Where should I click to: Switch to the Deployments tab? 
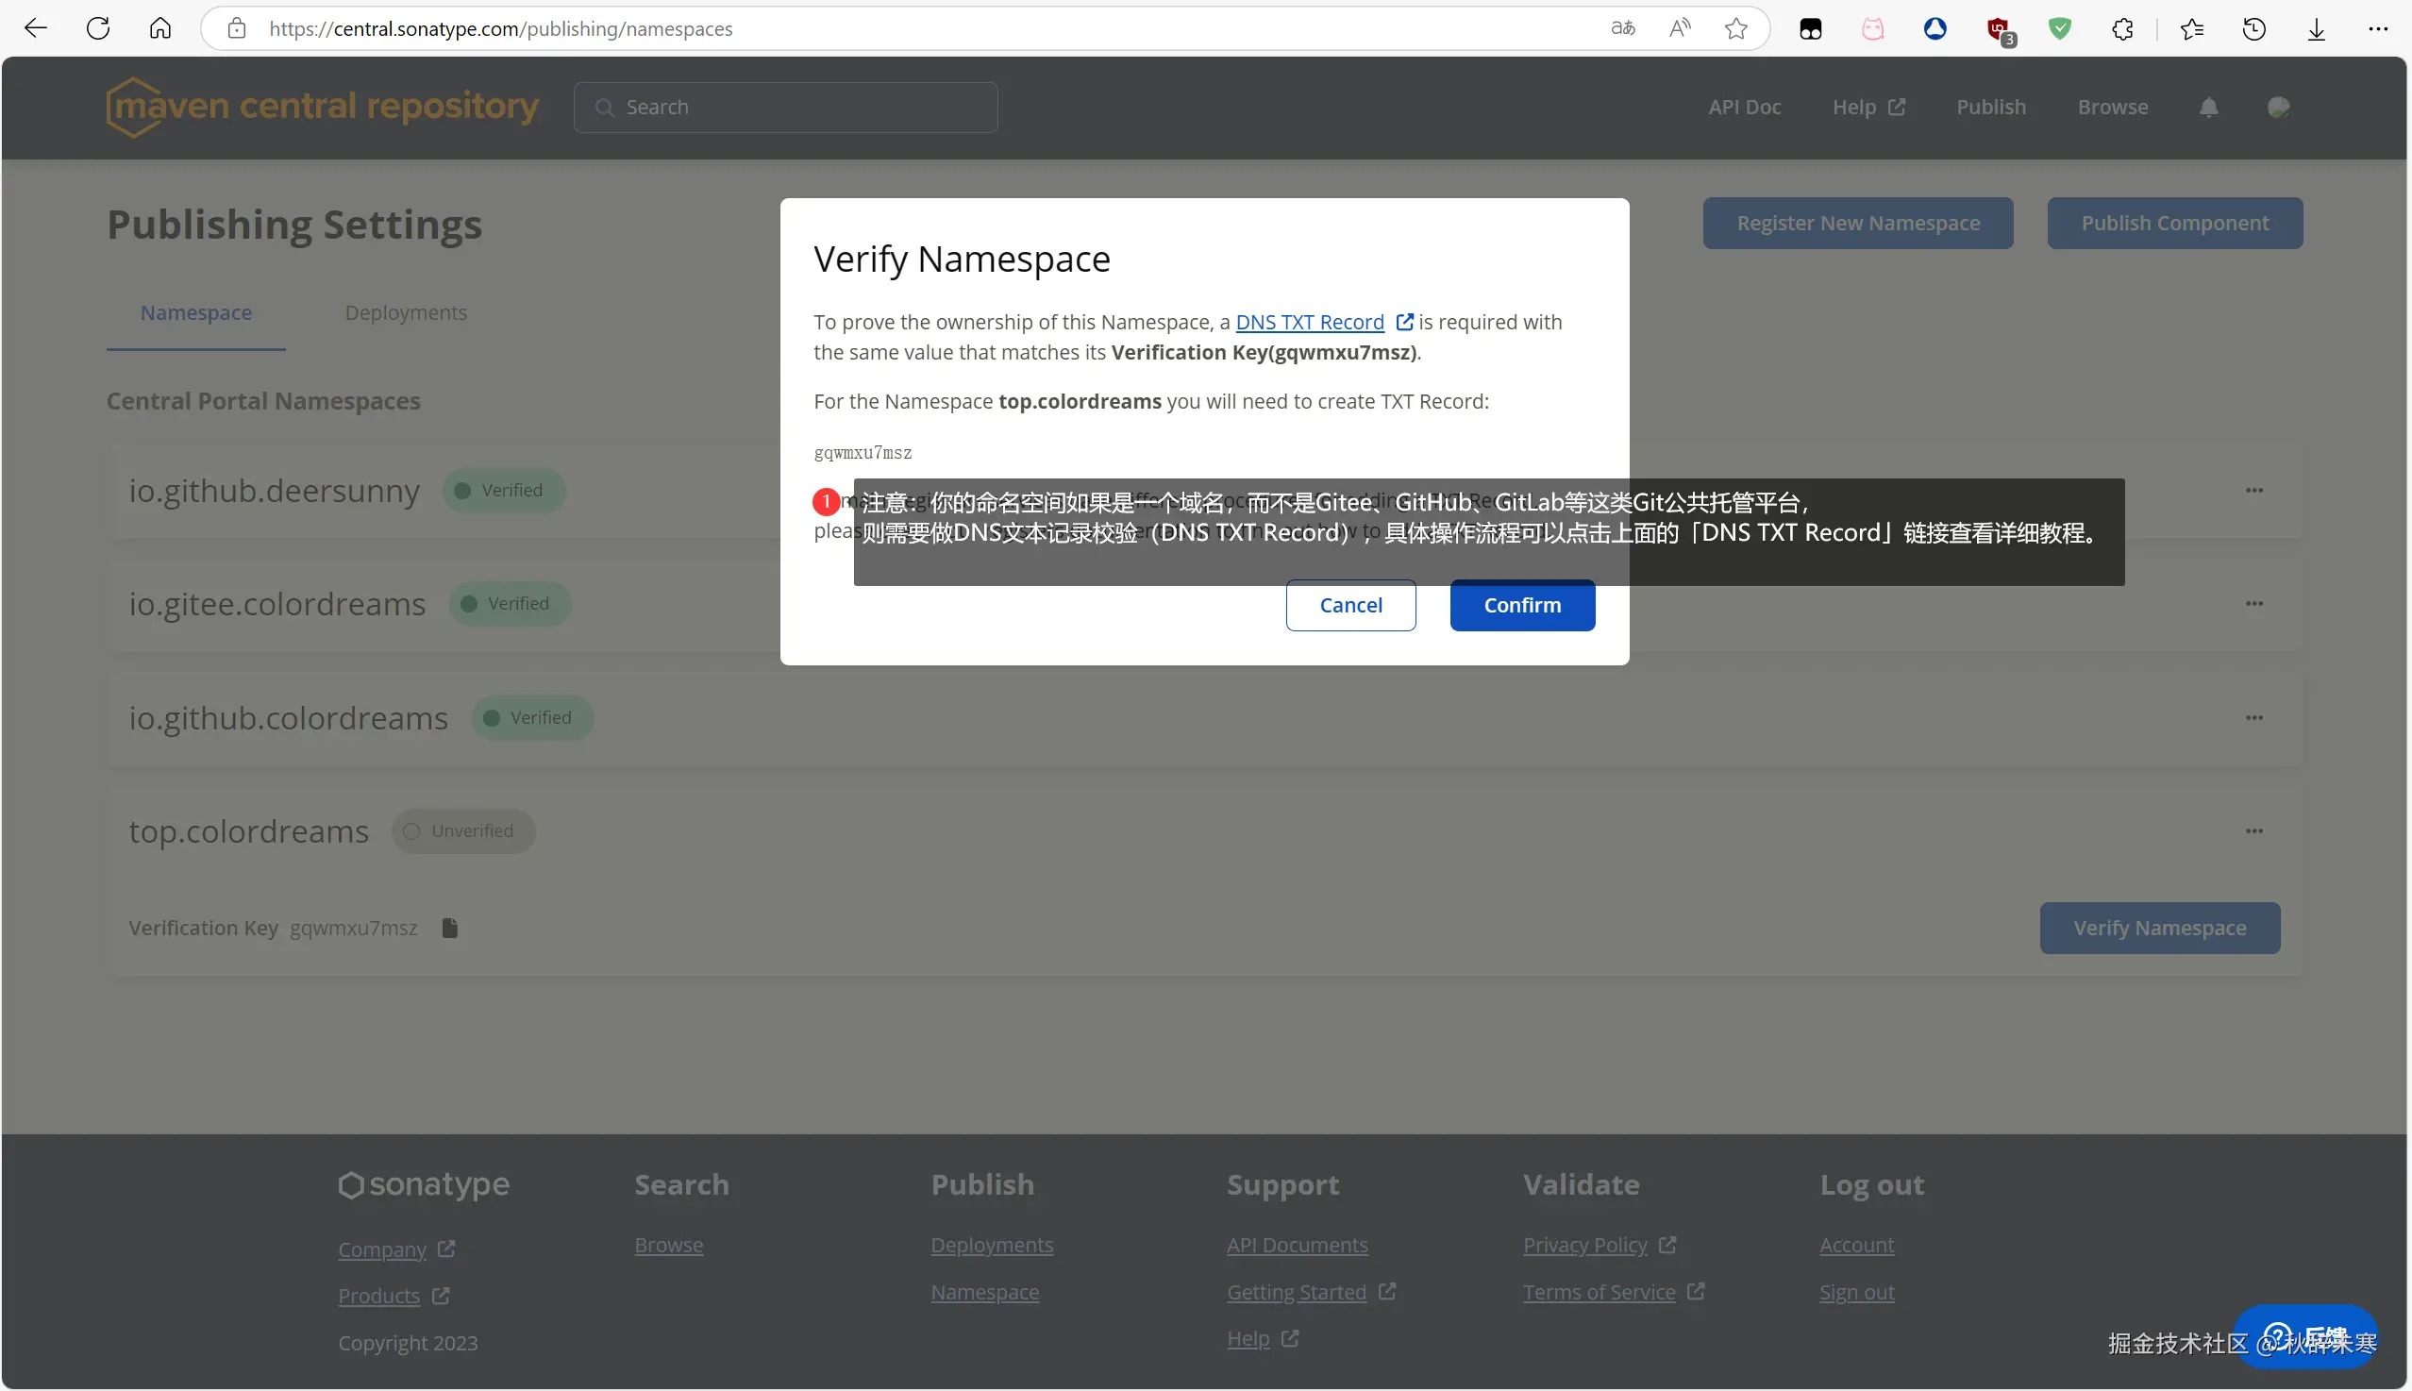[406, 313]
